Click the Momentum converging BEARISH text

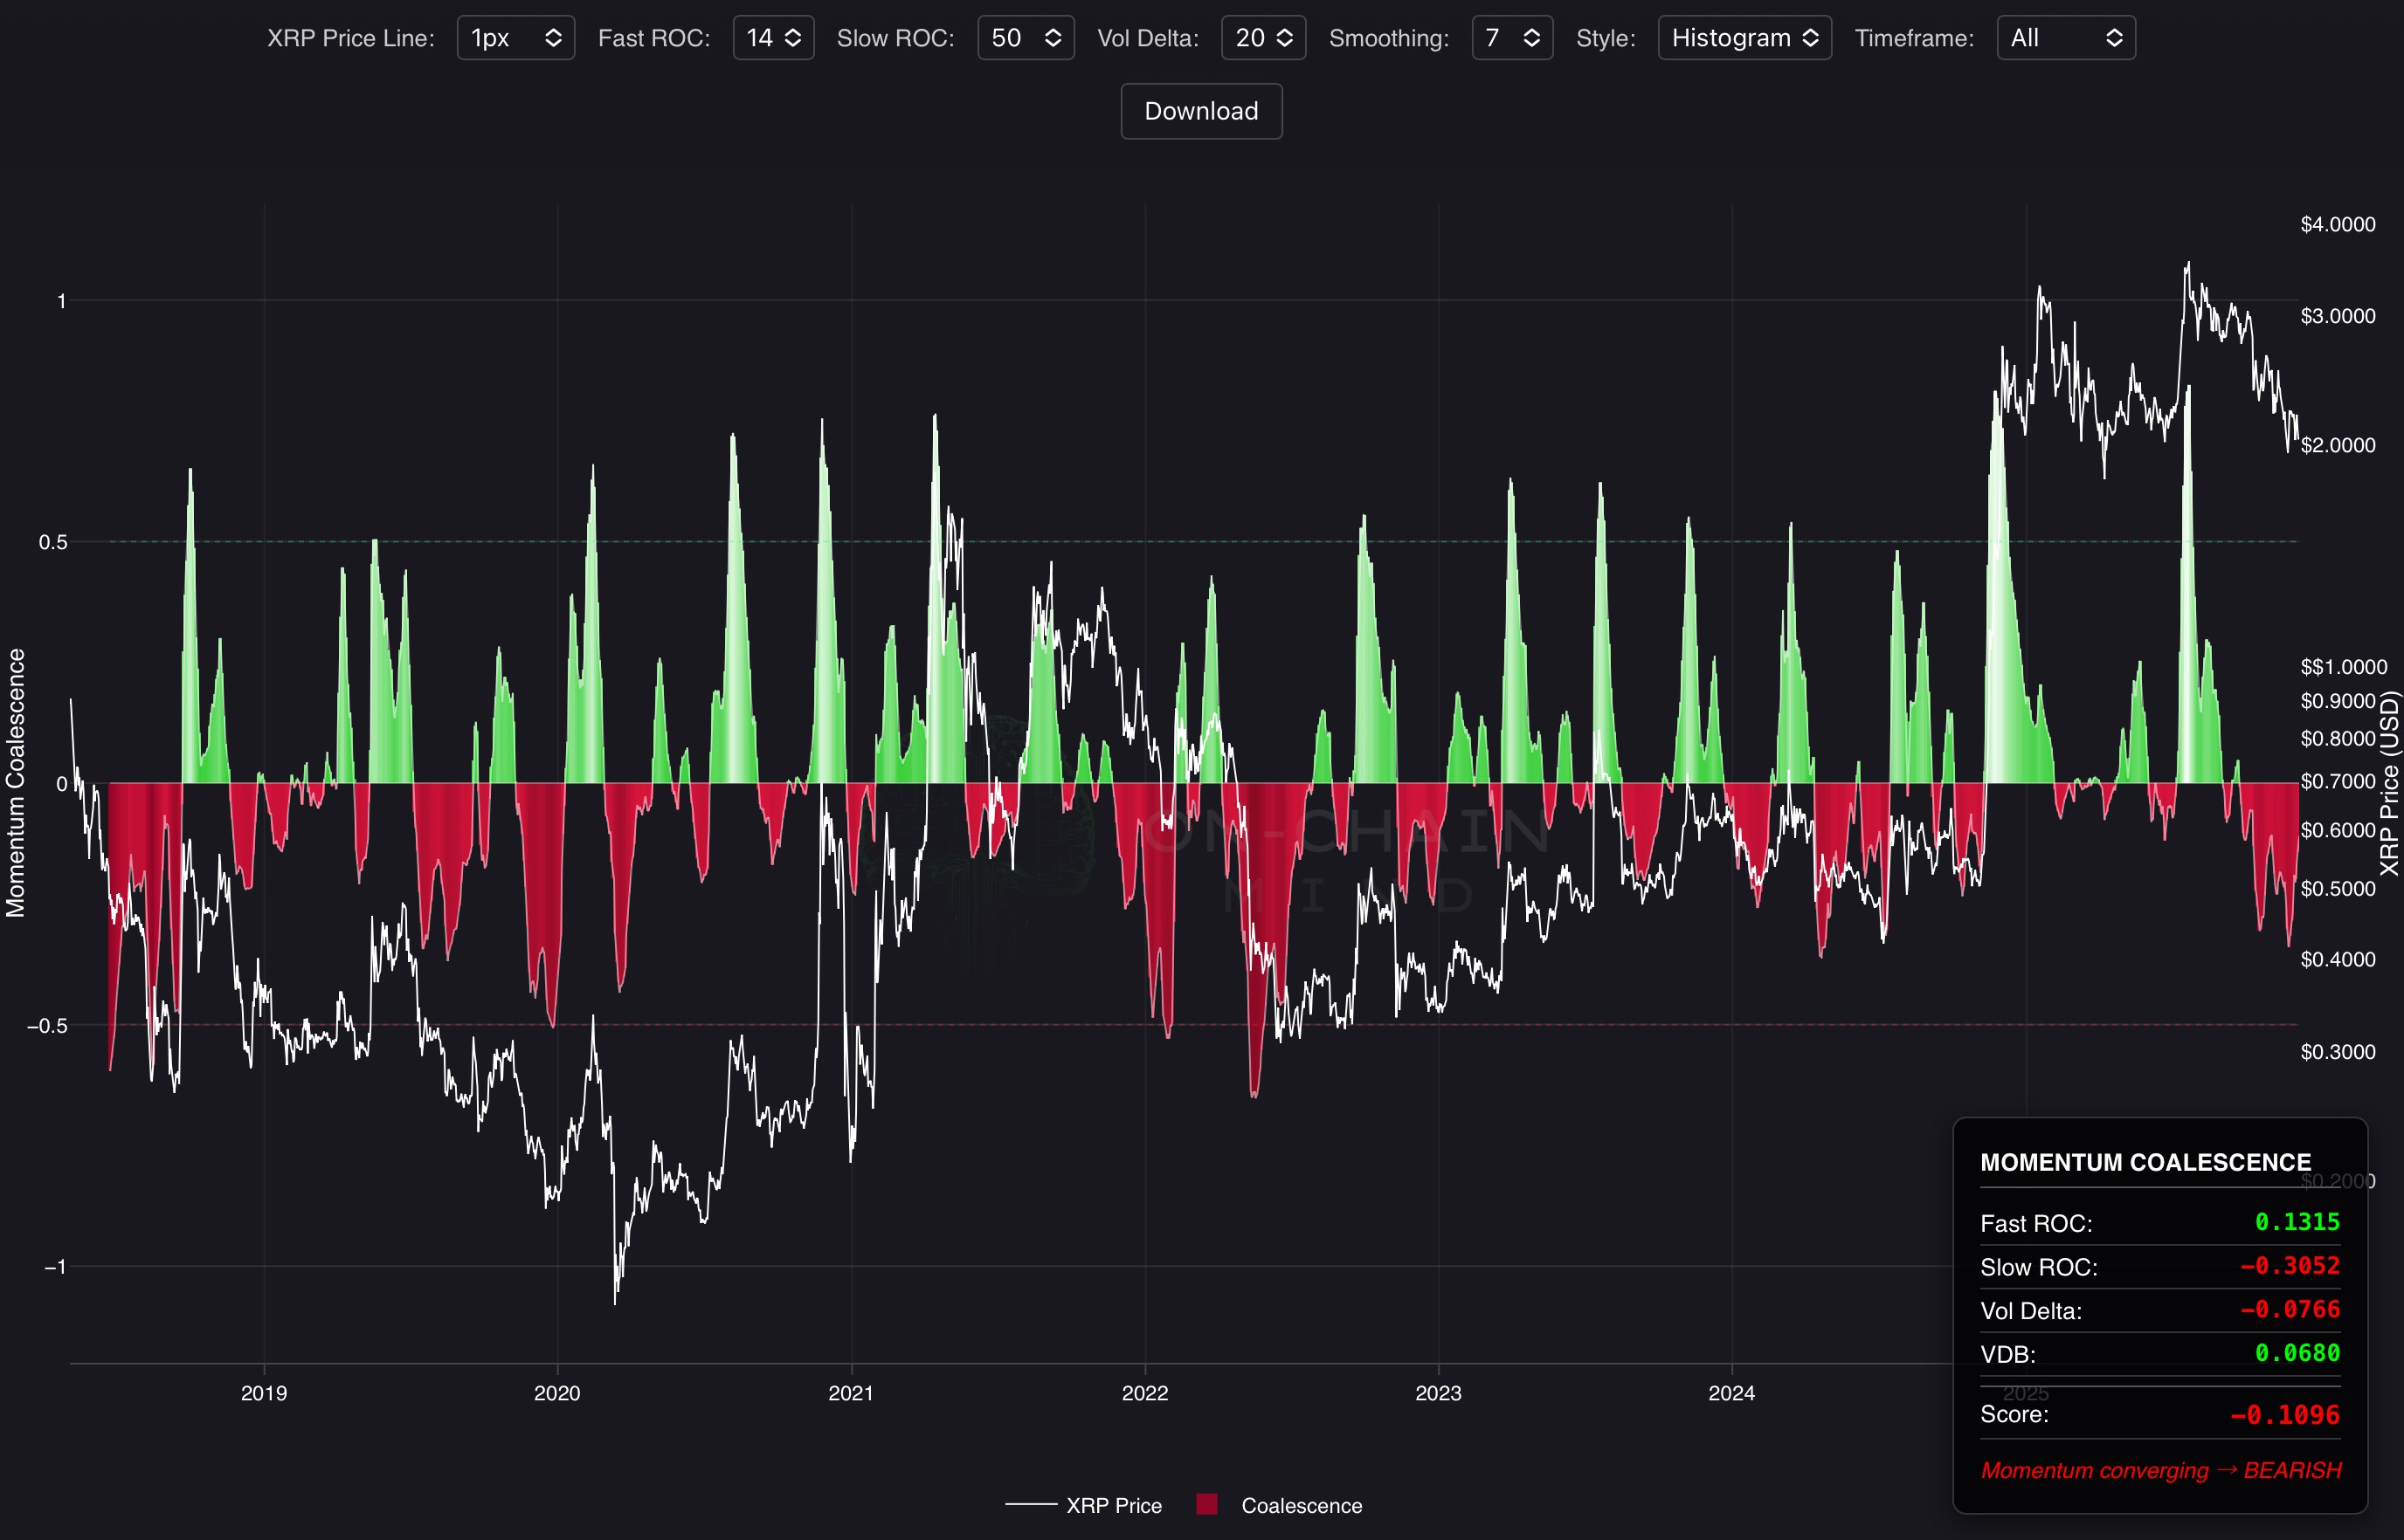[2160, 1470]
